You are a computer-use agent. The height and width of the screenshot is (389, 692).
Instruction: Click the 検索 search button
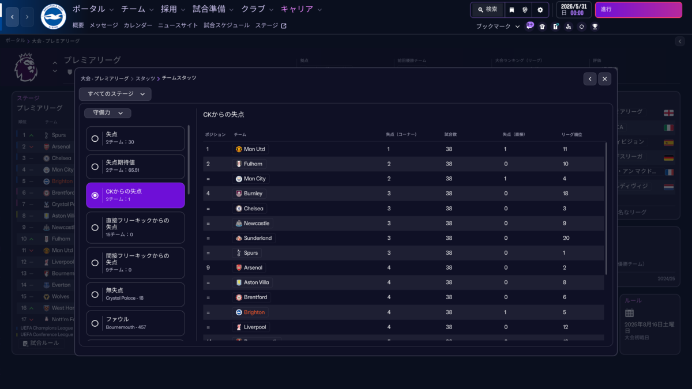[487, 10]
